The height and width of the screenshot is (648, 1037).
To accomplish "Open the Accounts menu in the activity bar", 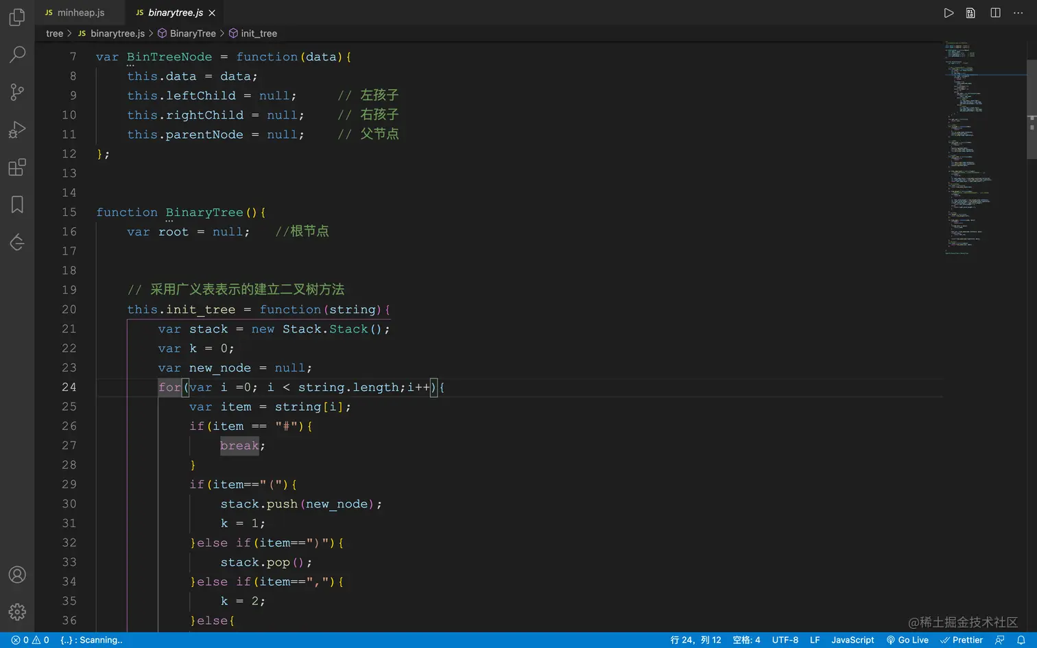I will 17,575.
